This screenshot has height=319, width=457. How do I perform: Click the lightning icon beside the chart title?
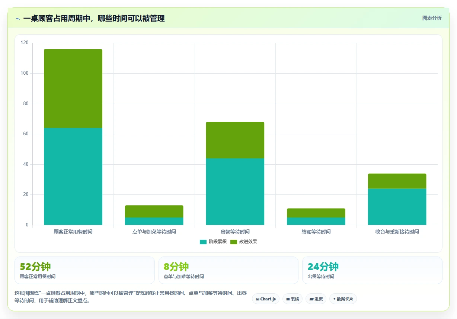click(x=18, y=19)
